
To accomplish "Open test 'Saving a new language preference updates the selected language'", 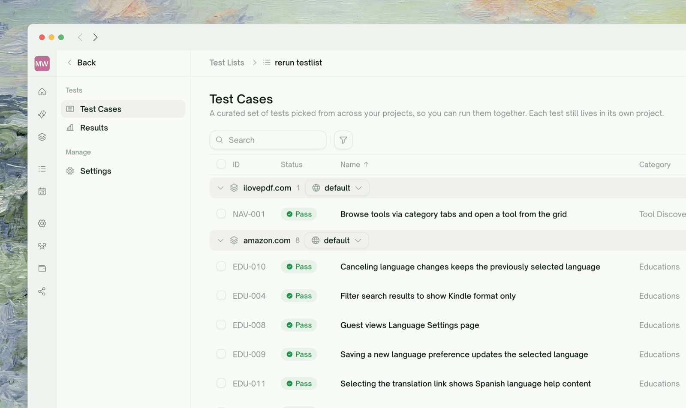I will coord(464,354).
